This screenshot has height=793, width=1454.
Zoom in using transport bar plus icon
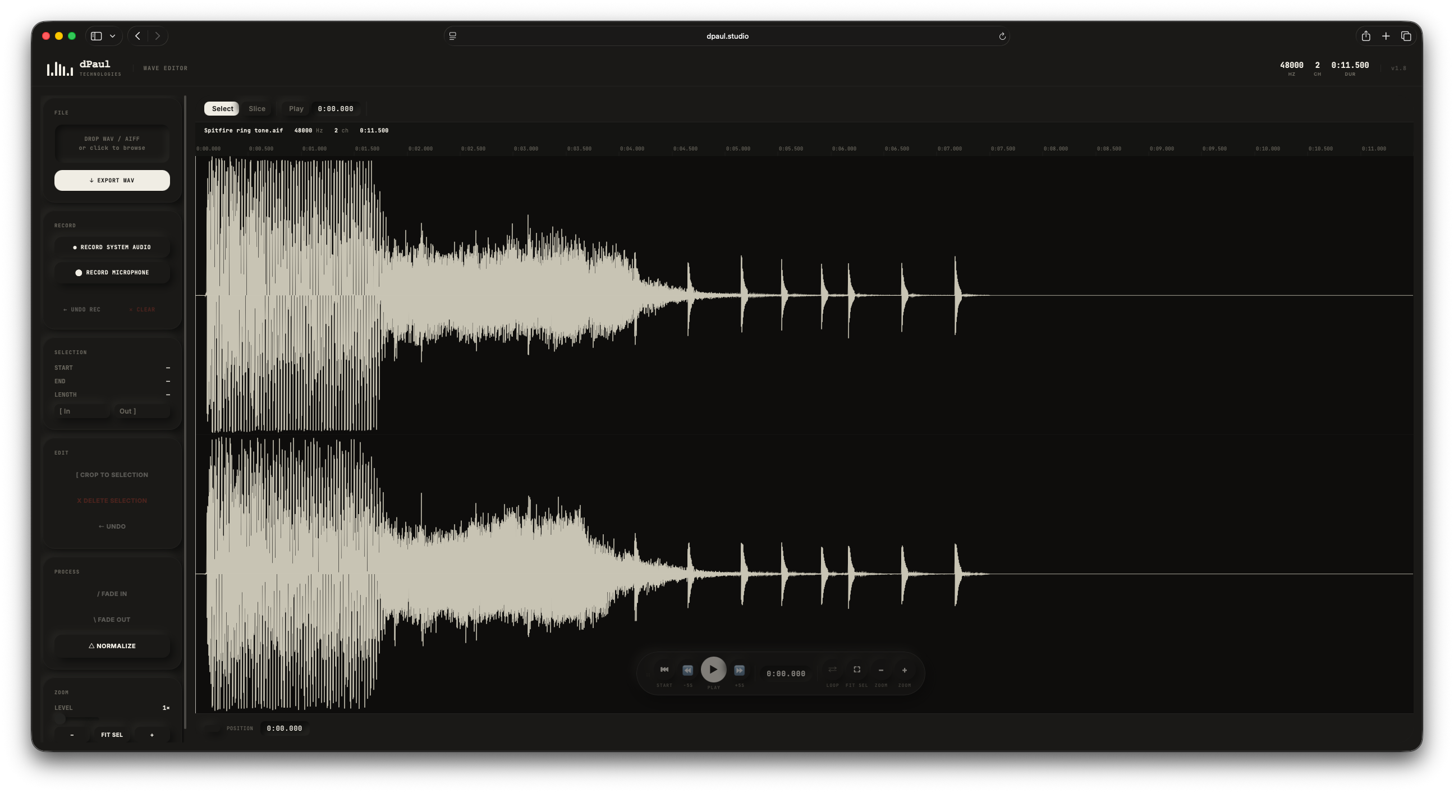point(904,670)
